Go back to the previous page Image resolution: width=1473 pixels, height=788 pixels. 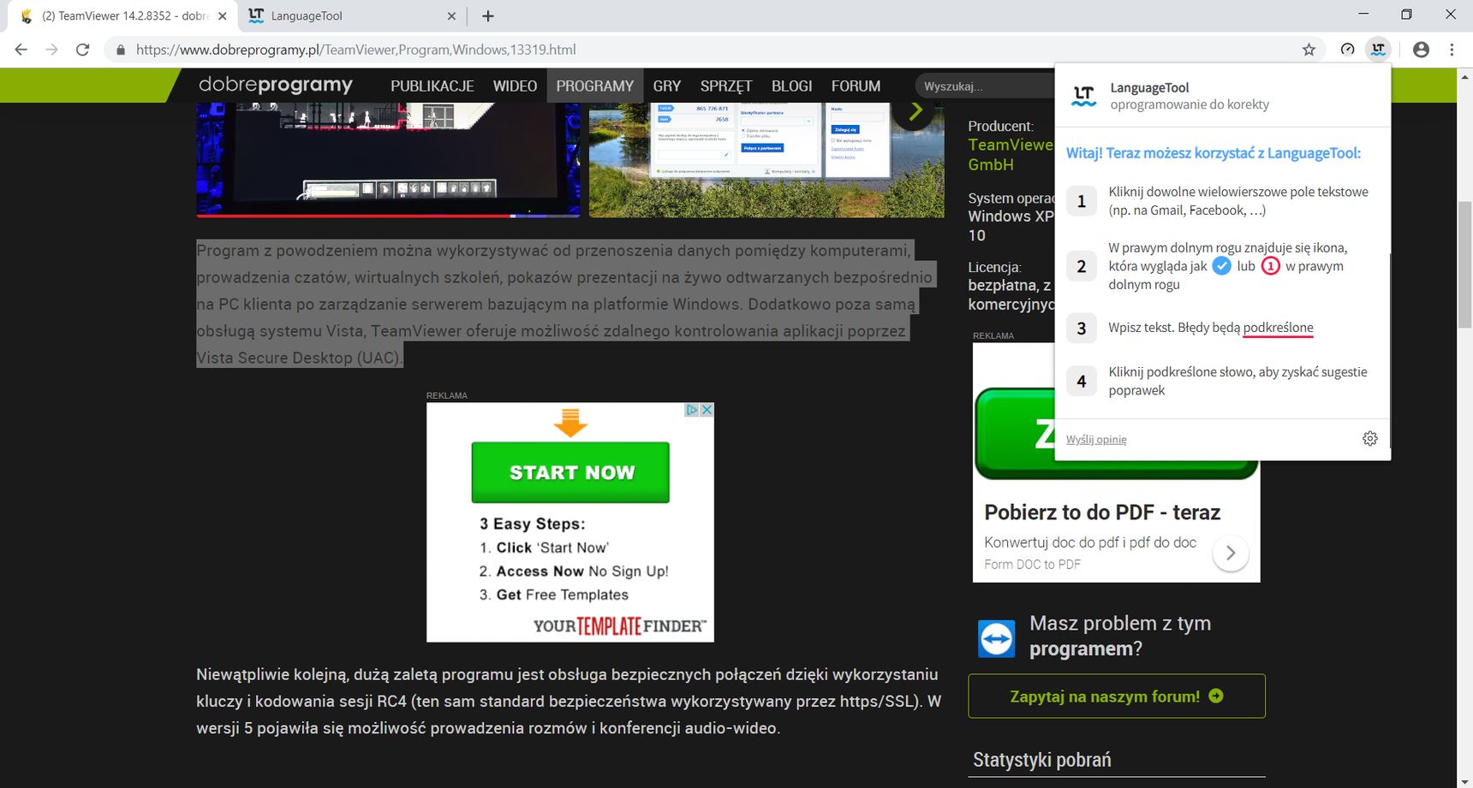point(21,50)
